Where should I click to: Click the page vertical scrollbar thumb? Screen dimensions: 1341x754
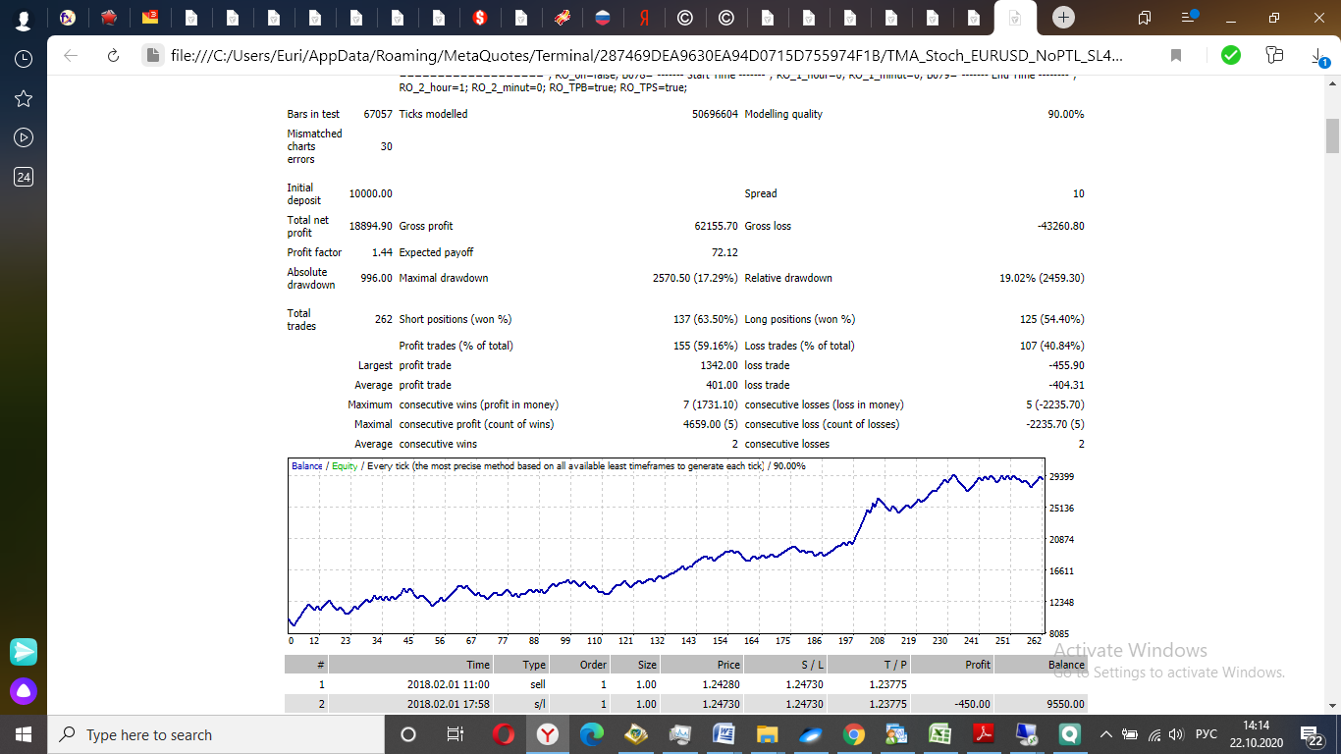coord(1332,136)
